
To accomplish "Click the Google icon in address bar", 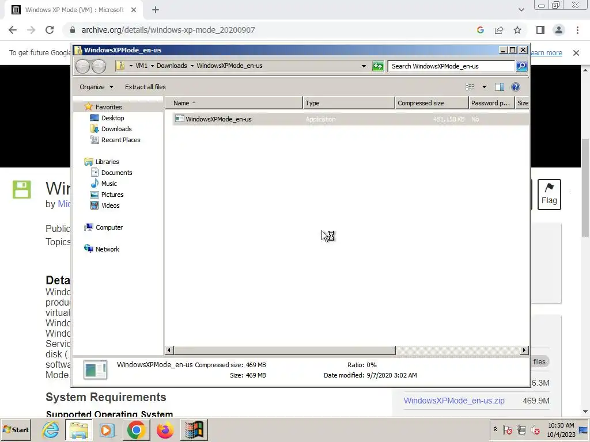I will tap(481, 30).
